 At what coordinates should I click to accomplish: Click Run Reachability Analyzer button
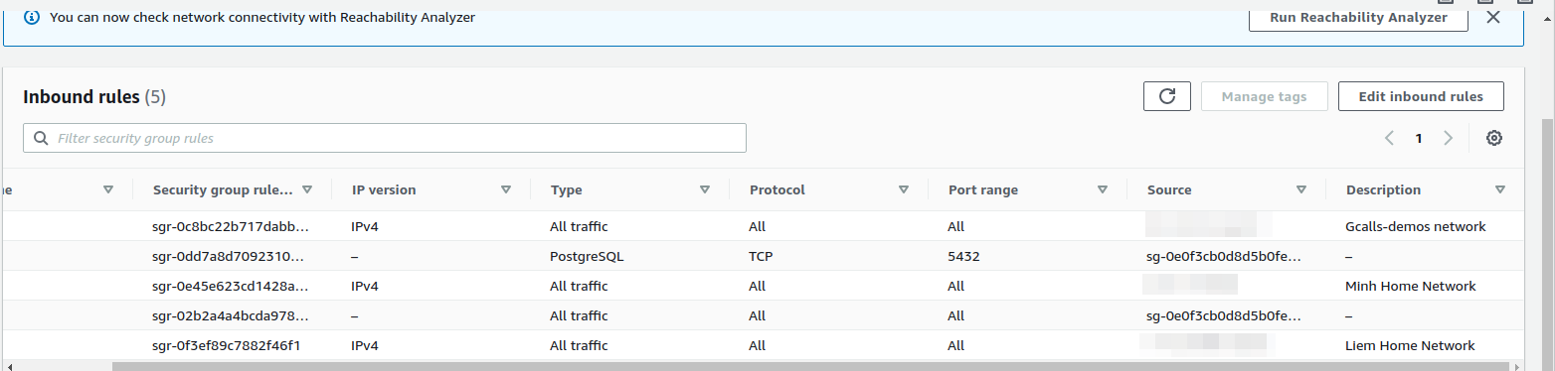pyautogui.click(x=1358, y=17)
